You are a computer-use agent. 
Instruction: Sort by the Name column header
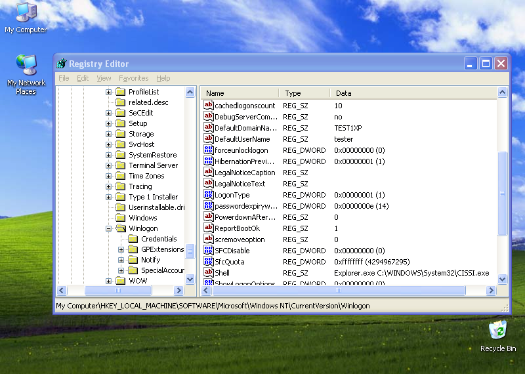(240, 93)
